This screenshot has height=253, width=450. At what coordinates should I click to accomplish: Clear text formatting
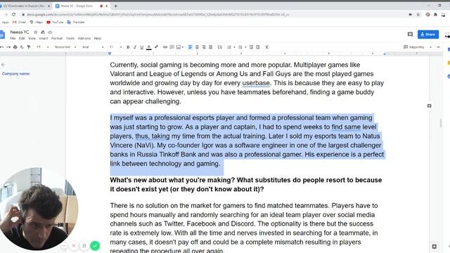coord(267,47)
